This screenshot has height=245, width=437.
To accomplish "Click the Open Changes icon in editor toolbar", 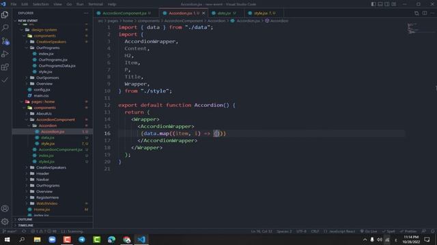I will [417, 13].
